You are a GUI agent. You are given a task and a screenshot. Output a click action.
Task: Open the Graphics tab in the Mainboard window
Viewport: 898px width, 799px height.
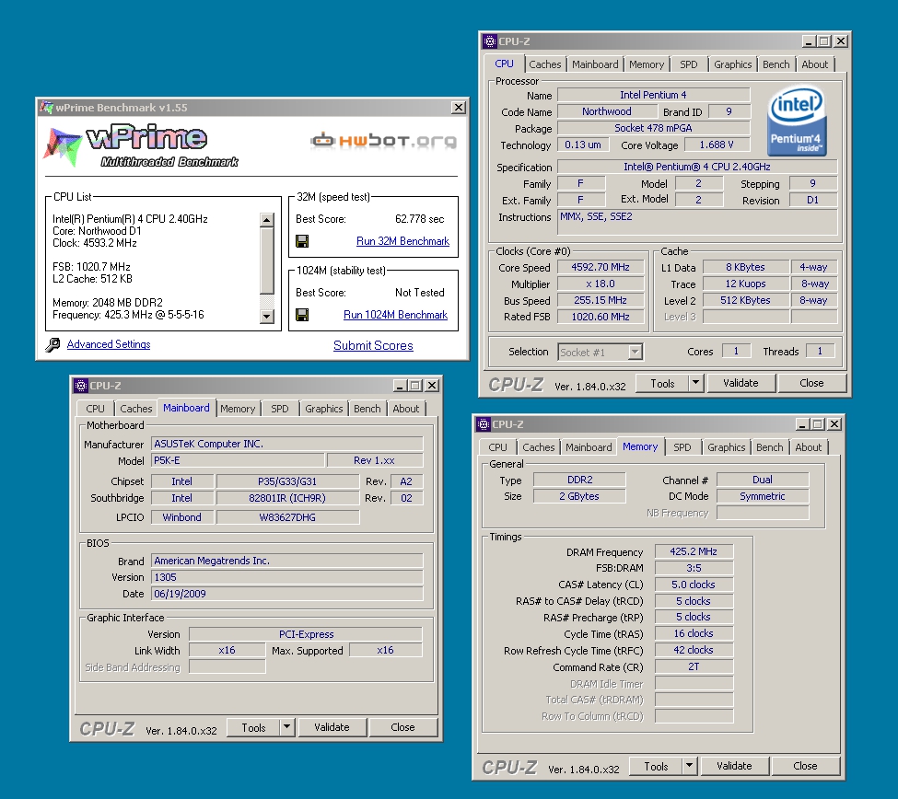[323, 409]
